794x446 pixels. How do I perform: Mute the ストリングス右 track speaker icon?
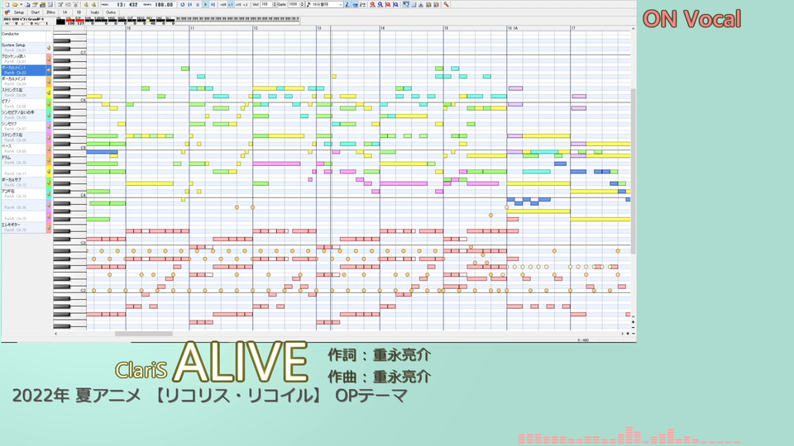pyautogui.click(x=49, y=137)
